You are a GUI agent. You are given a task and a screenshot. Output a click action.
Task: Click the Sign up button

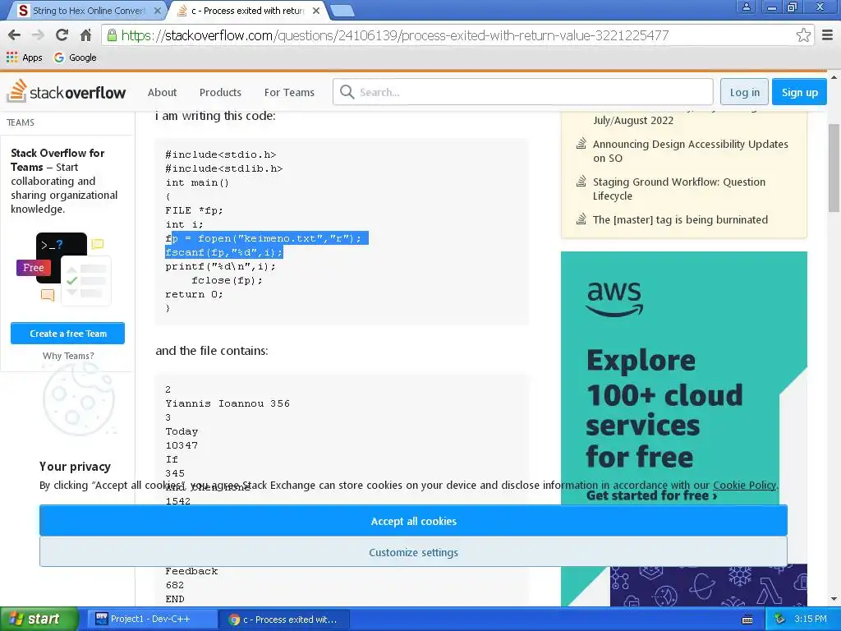(x=799, y=92)
